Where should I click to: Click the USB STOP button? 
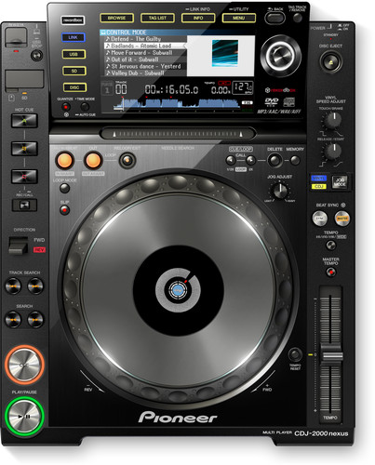click(x=37, y=56)
